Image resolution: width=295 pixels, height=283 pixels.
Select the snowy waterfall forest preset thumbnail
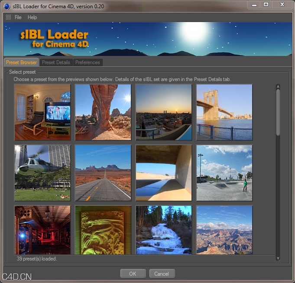click(164, 230)
